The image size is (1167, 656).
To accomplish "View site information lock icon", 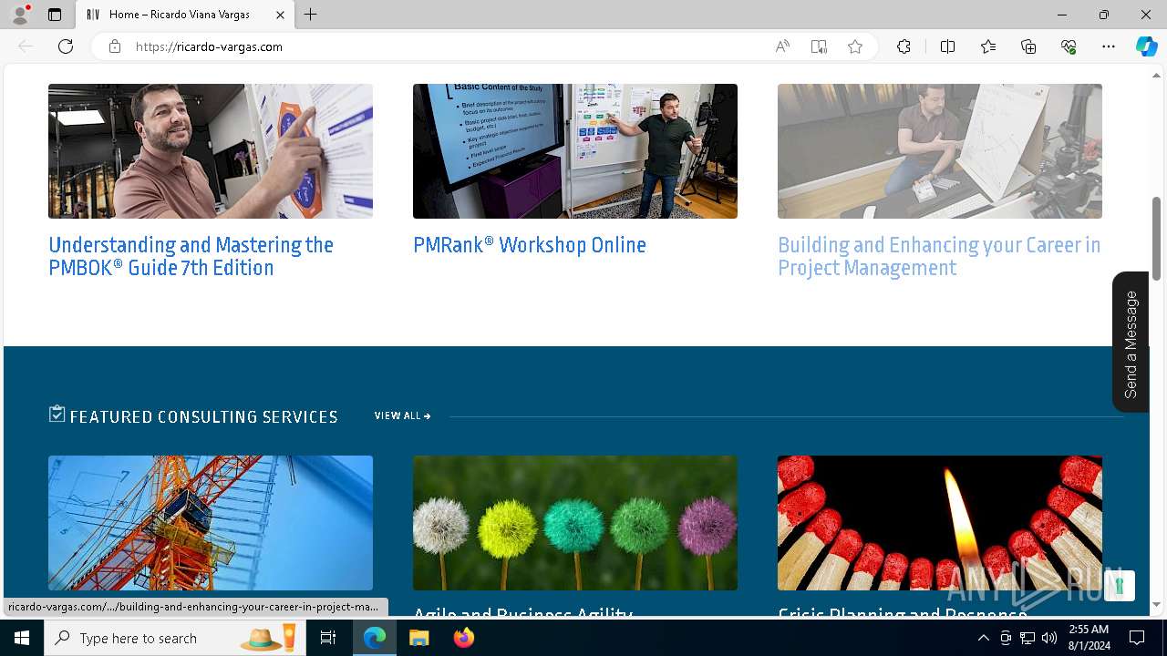I will point(115,46).
